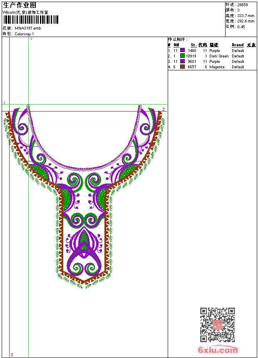Click the file name MNA3197.emb
258x358 pixels.
point(28,28)
